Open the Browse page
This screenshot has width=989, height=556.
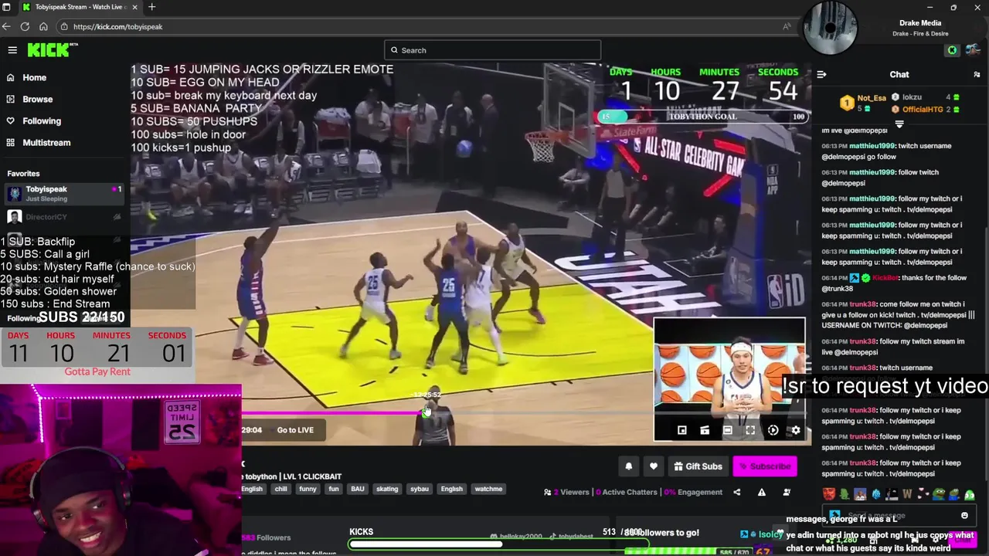point(37,99)
